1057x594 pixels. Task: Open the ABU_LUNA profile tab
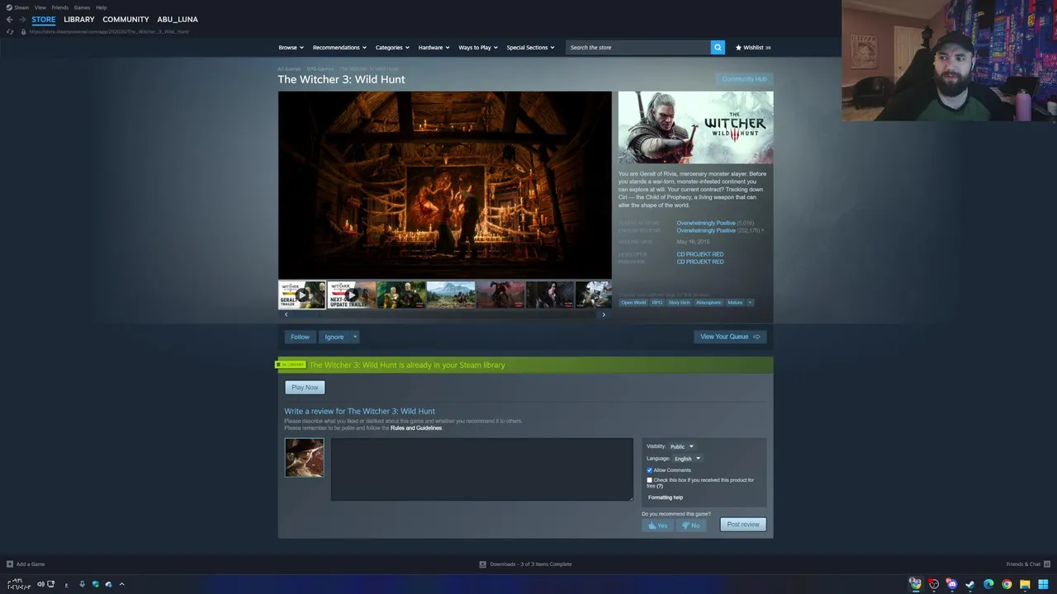click(178, 19)
